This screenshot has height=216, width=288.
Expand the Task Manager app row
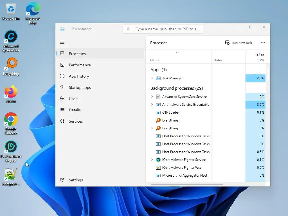tap(152, 78)
